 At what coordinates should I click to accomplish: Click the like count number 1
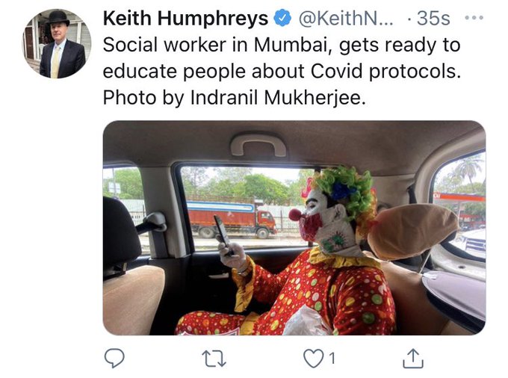point(332,359)
